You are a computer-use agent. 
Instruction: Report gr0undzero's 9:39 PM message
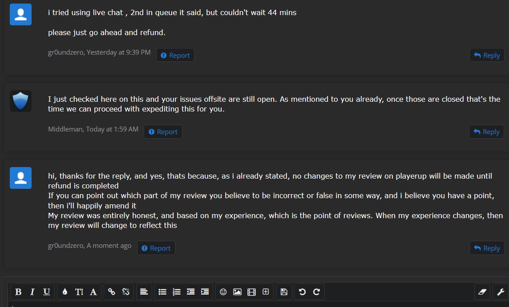pyautogui.click(x=175, y=55)
